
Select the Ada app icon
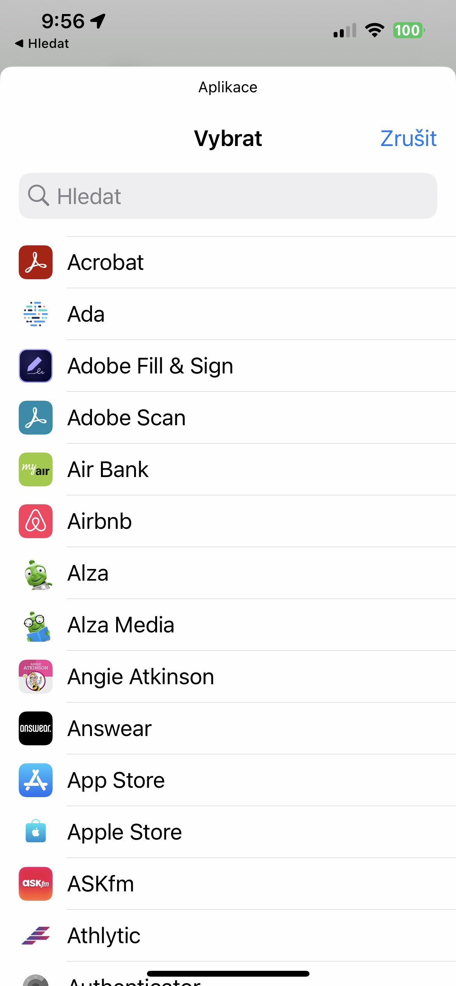point(35,314)
